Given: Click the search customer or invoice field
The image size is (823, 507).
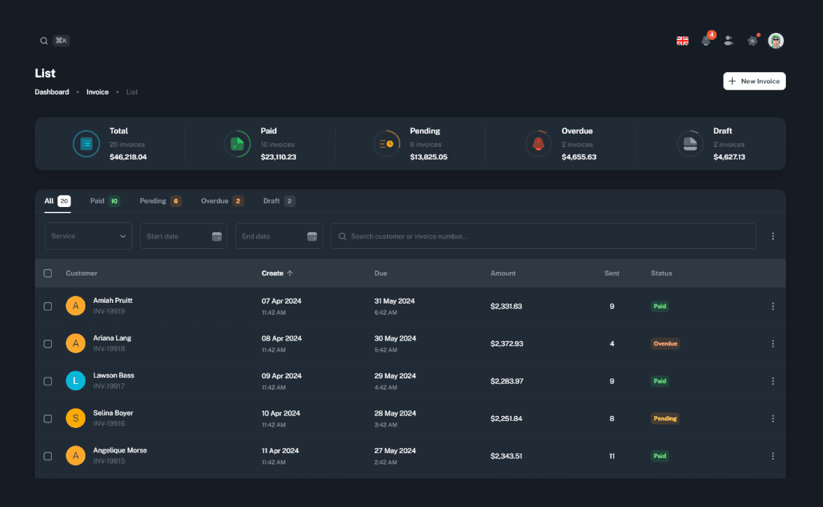Looking at the screenshot, I should 543,236.
